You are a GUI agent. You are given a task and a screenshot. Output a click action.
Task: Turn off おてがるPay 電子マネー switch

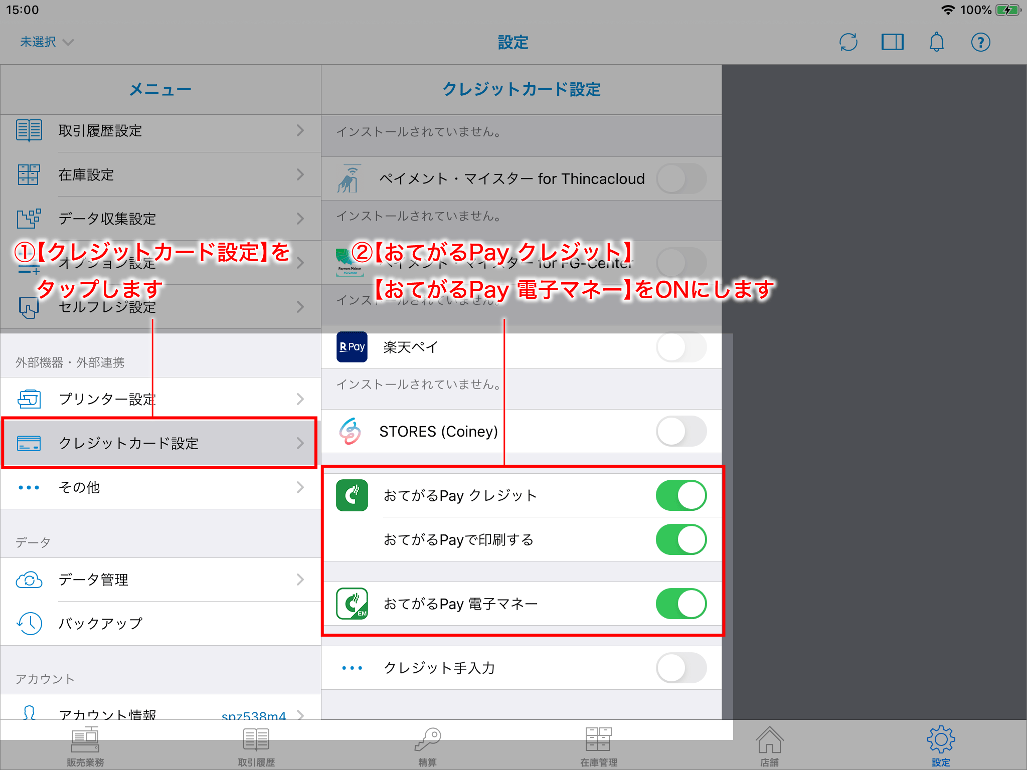(681, 604)
